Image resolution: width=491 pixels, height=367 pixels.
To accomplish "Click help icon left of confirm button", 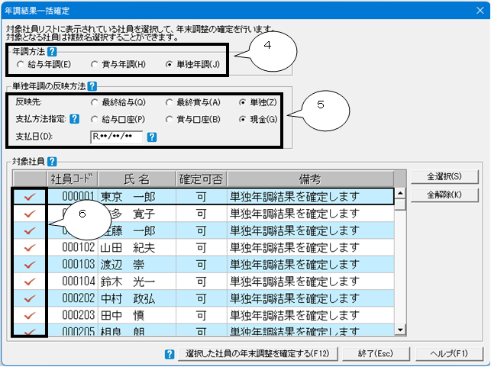I will [x=170, y=354].
